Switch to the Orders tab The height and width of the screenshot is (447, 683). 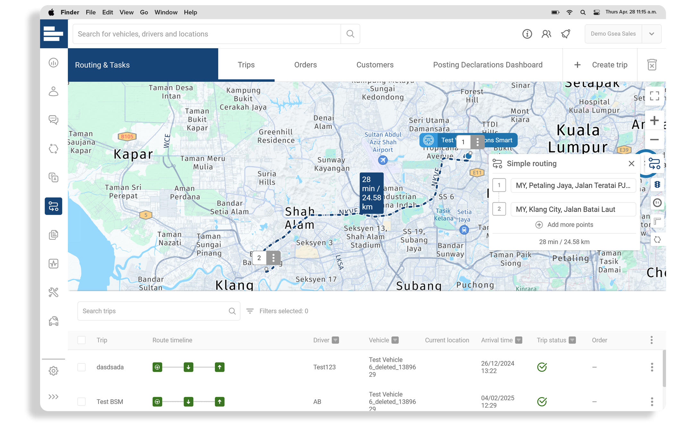click(x=306, y=65)
